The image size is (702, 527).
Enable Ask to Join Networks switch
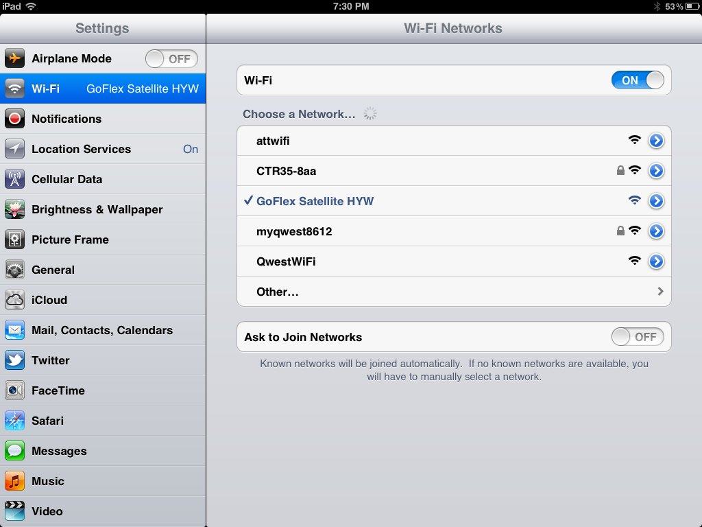[x=638, y=337]
